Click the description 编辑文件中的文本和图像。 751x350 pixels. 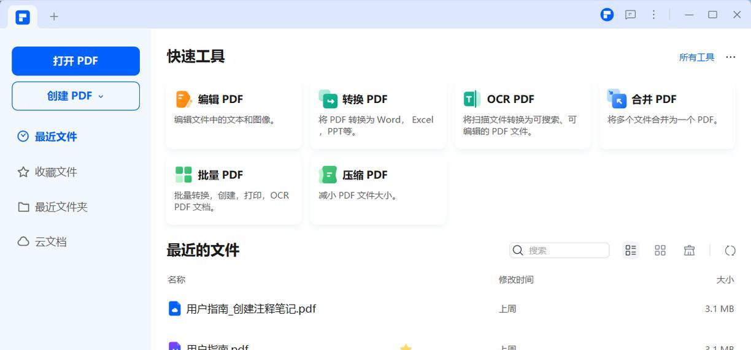[227, 120]
